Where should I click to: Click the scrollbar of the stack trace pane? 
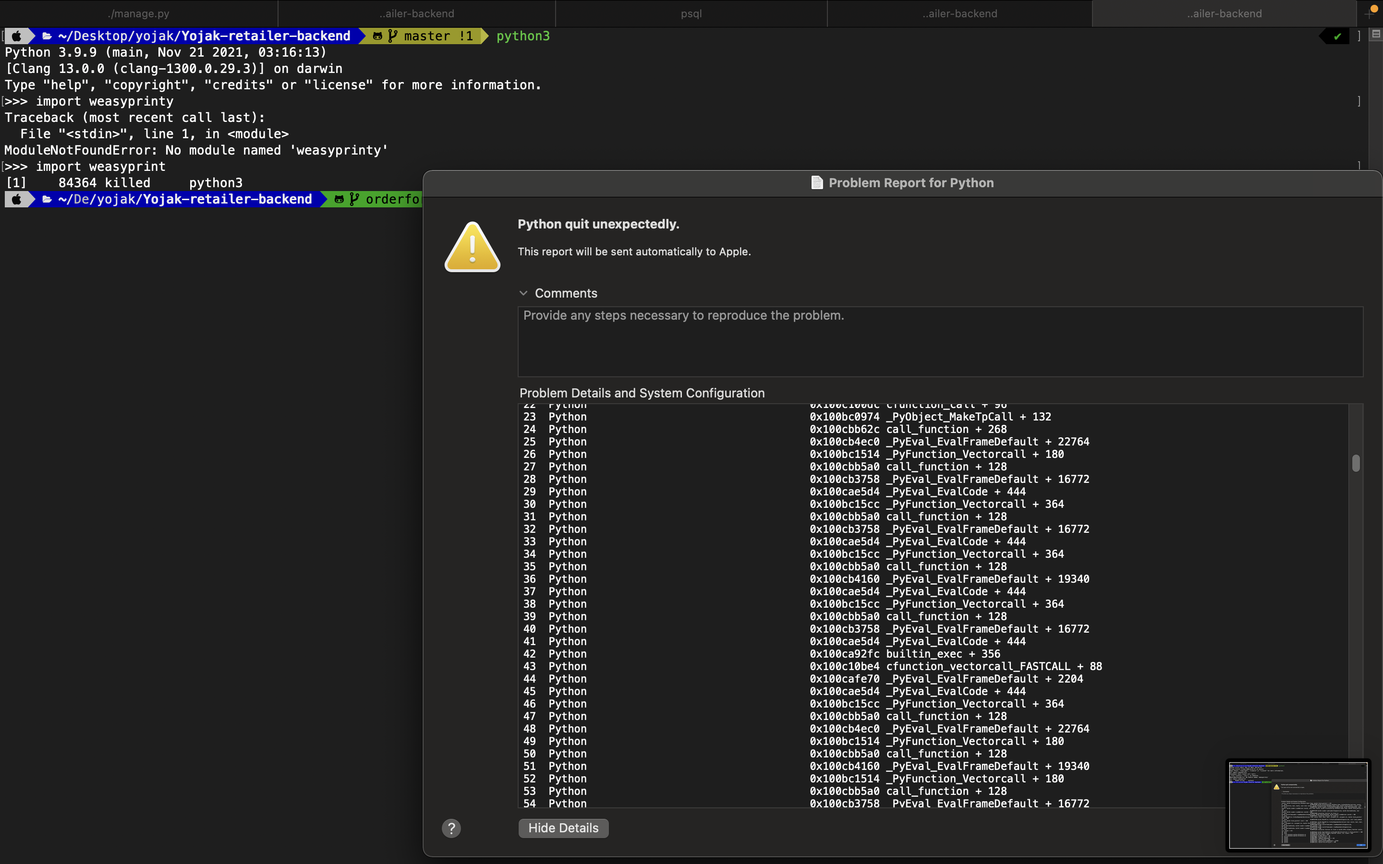[1356, 463]
